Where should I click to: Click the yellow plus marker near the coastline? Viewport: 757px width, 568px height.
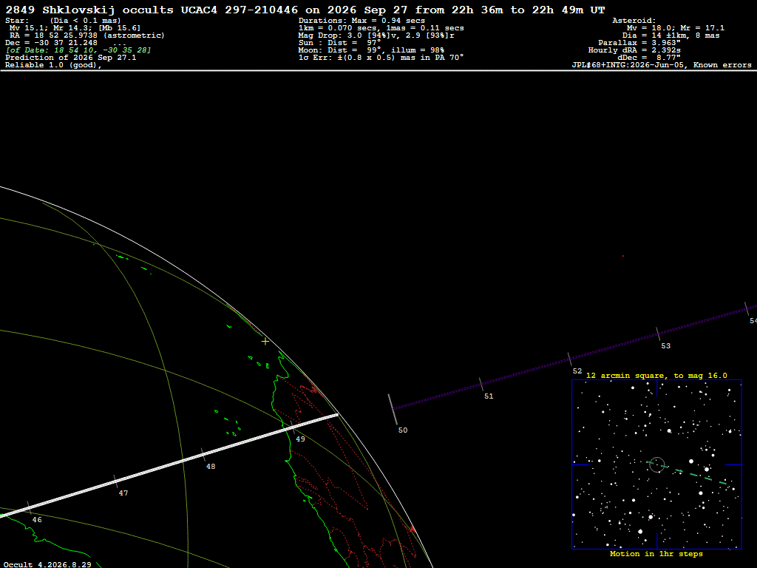point(265,342)
